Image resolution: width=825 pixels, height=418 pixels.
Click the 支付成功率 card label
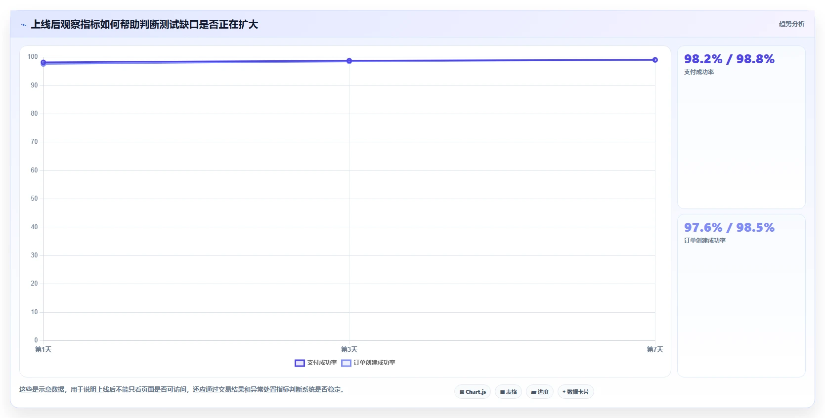tap(699, 72)
